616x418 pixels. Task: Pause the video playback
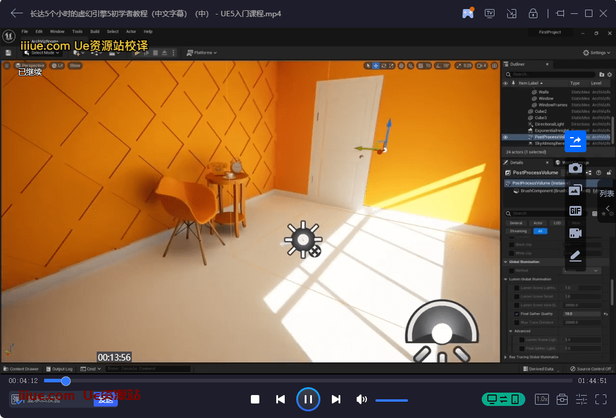[x=308, y=399]
